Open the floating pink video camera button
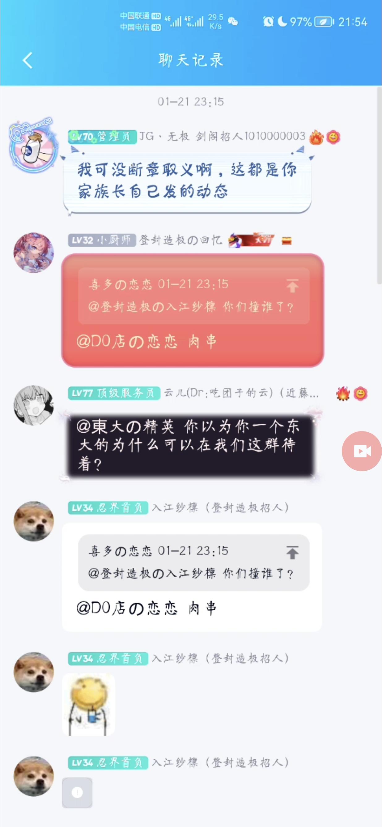Image resolution: width=382 pixels, height=827 pixels. click(362, 451)
